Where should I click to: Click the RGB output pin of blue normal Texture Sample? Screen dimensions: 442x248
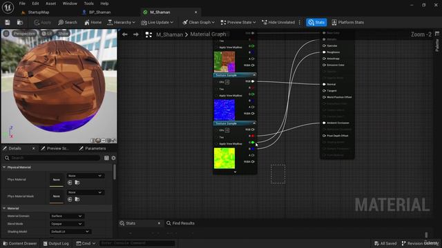pos(253,81)
